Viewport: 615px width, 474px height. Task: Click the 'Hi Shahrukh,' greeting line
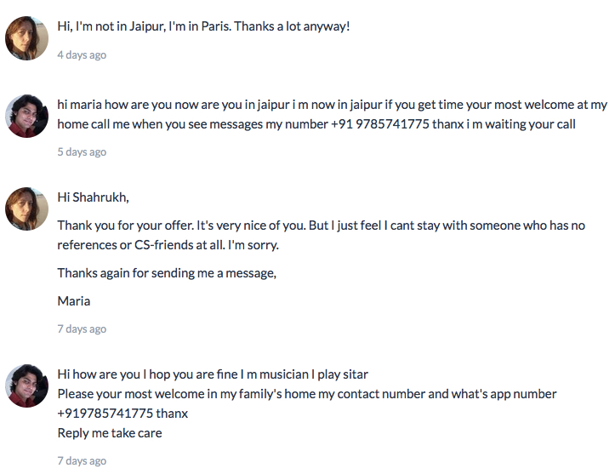click(x=93, y=197)
